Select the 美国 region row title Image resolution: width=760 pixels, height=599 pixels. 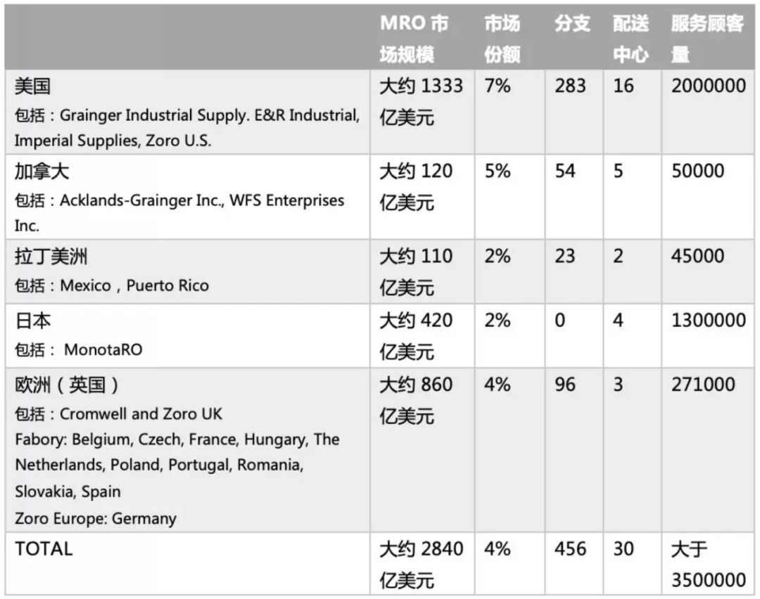tap(32, 86)
